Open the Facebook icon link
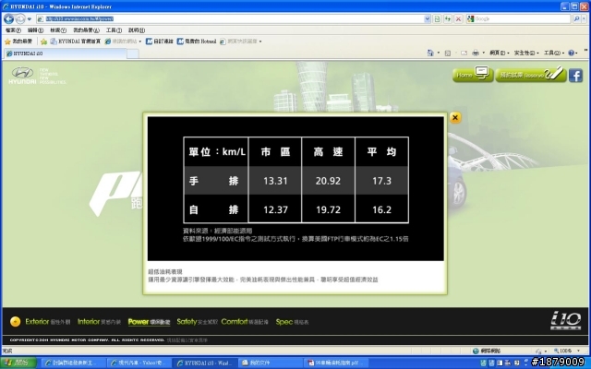Viewport: 591px width, 369px height. (x=575, y=76)
